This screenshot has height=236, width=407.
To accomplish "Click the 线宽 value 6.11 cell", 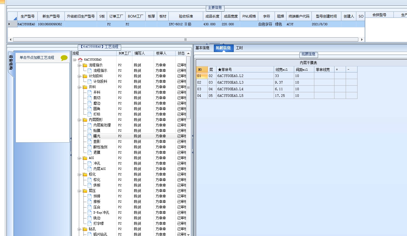I will (284, 89).
